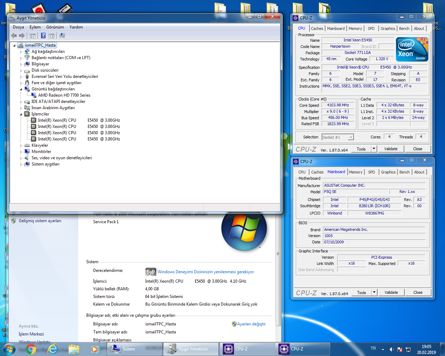Viewport: 445px width, 356px height.
Task: Open Tools dropdown arrow in CPU-Z processor window
Action: pos(374,149)
